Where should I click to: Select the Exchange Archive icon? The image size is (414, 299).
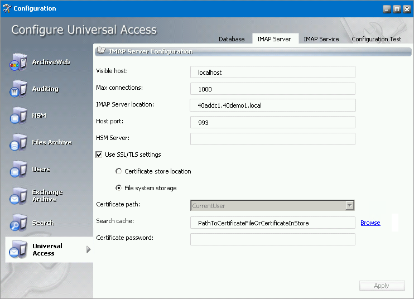click(18, 196)
